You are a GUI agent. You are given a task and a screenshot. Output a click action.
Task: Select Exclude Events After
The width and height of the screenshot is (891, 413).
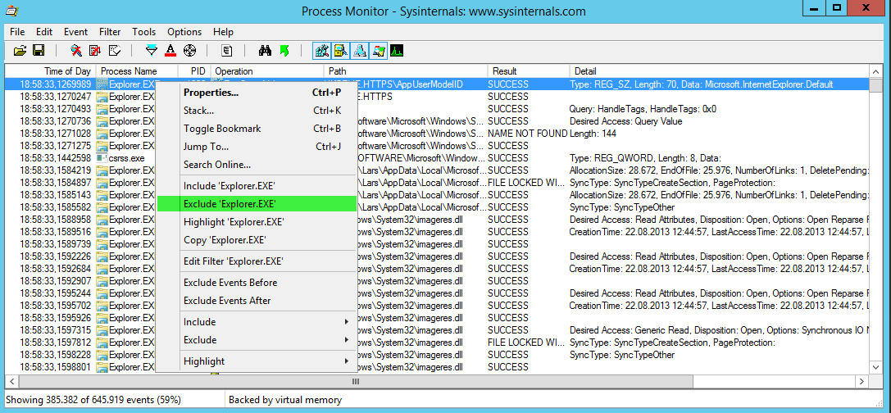257,301
